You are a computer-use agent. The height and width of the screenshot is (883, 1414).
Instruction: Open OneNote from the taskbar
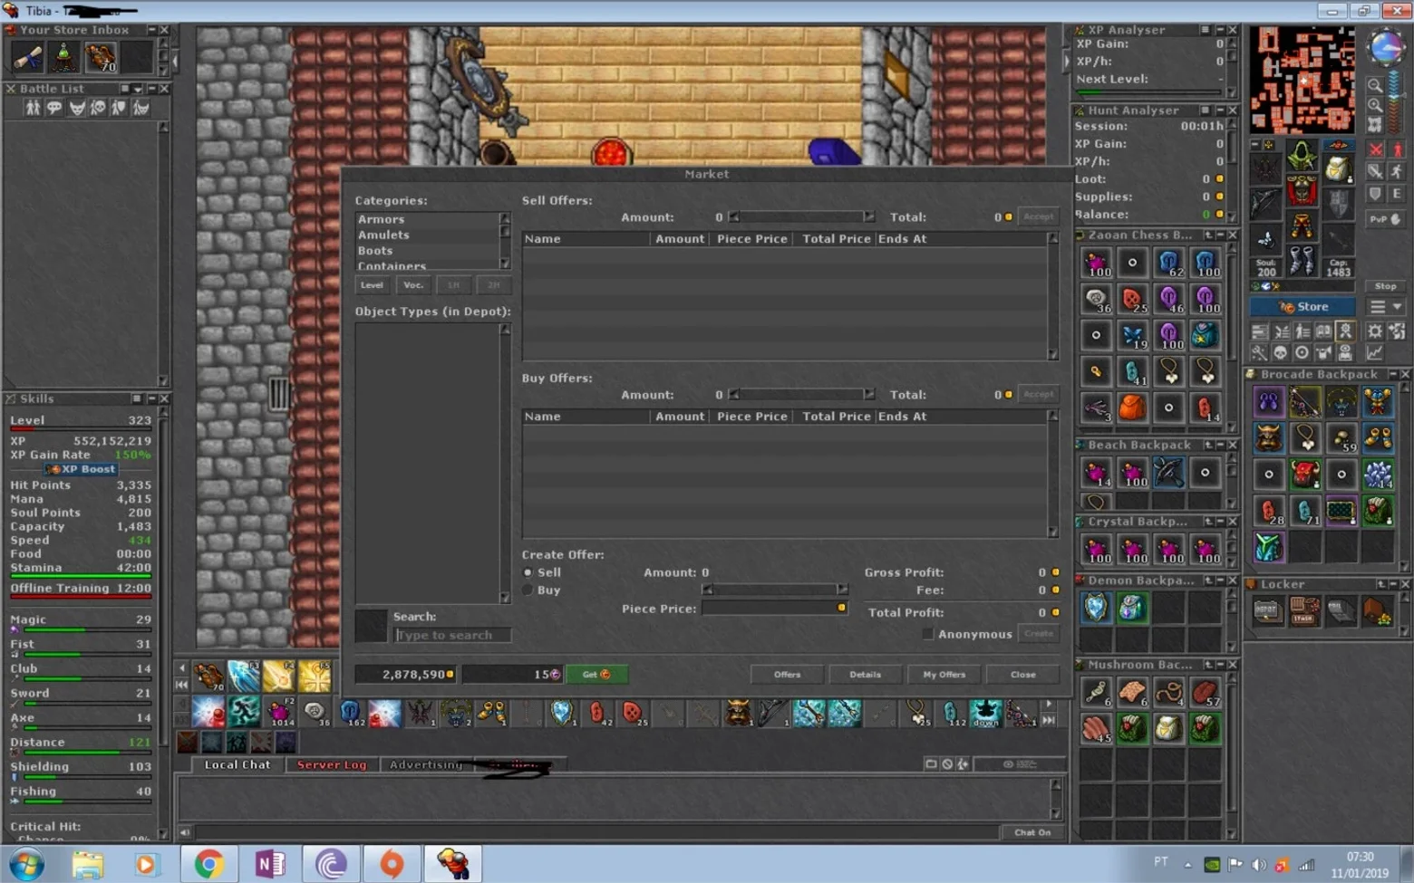(x=269, y=864)
